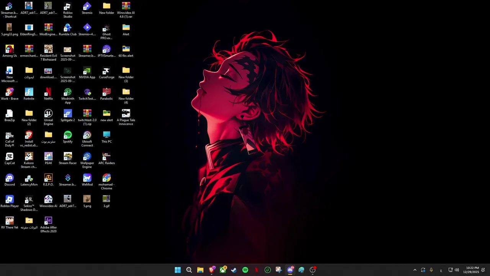Viewport: 490px width, 276px height.
Task: Select the Install vc_redist.x6... icon
Action: (x=29, y=139)
